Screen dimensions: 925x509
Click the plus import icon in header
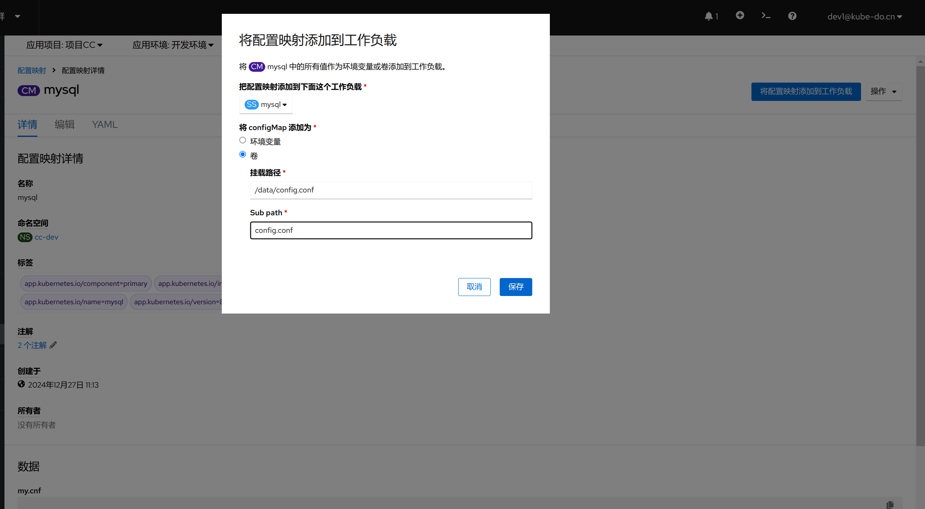coord(740,15)
